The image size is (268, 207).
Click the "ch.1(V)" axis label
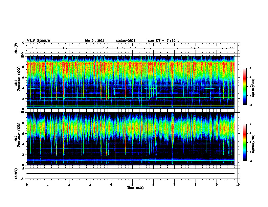coord(16,48)
